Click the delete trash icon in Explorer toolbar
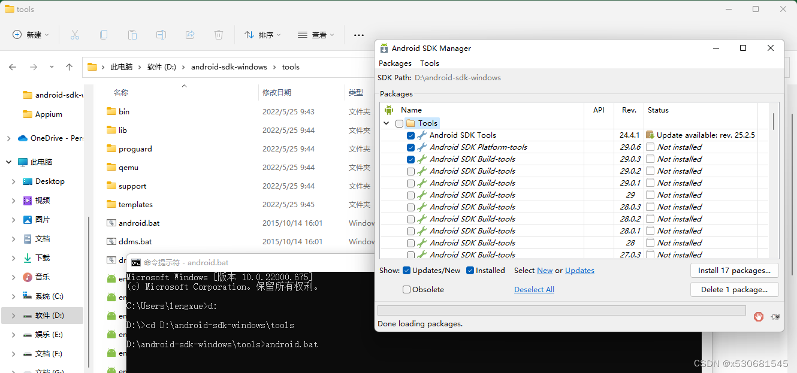 click(x=219, y=35)
